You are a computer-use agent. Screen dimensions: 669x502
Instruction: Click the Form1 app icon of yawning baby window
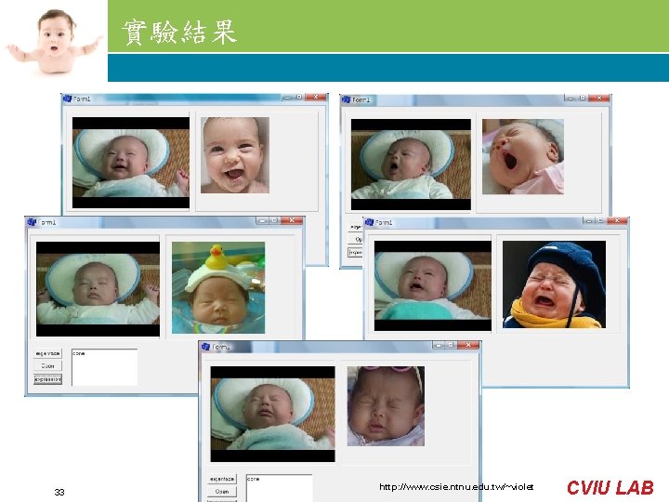tap(346, 99)
